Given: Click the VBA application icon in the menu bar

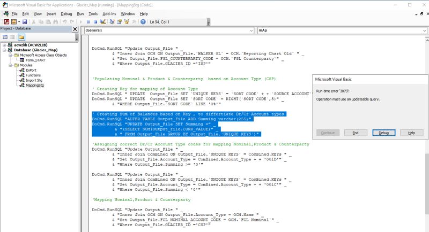Looking at the screenshot, I should (x=6, y=13).
